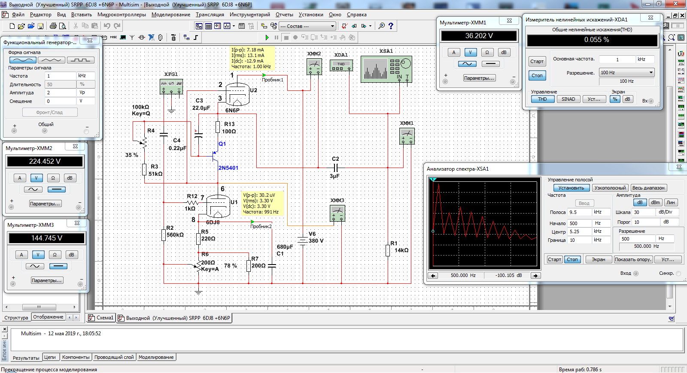
Task: Toggle SINAD mode in distortion analyzer
Action: 568,99
